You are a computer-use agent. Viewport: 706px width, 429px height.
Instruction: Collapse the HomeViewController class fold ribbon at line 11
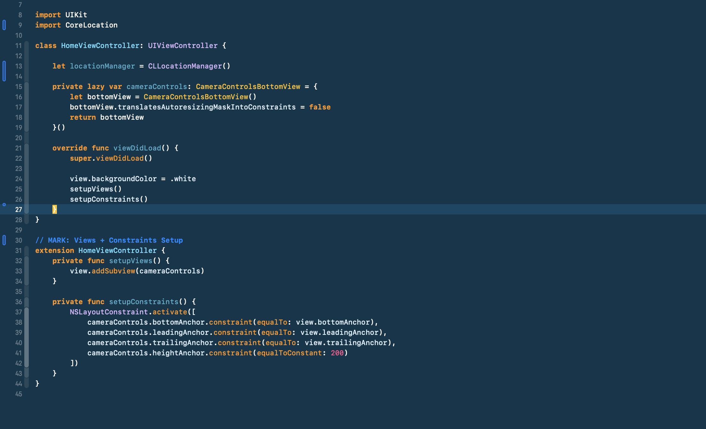27,45
